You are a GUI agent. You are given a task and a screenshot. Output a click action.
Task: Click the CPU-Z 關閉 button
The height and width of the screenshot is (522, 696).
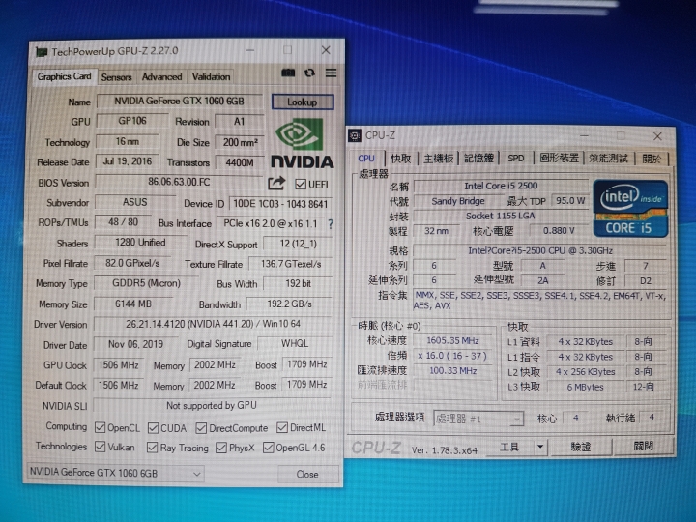pyautogui.click(x=643, y=446)
